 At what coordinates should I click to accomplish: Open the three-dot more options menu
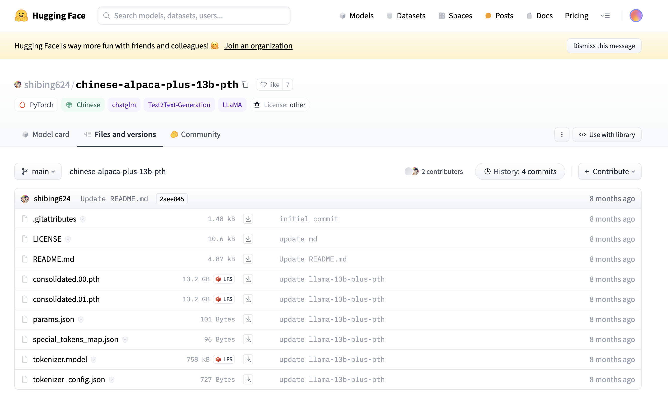[562, 135]
